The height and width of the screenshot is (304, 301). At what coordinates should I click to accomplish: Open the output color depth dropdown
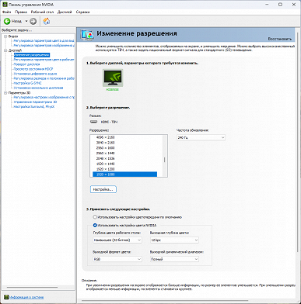click(174, 240)
